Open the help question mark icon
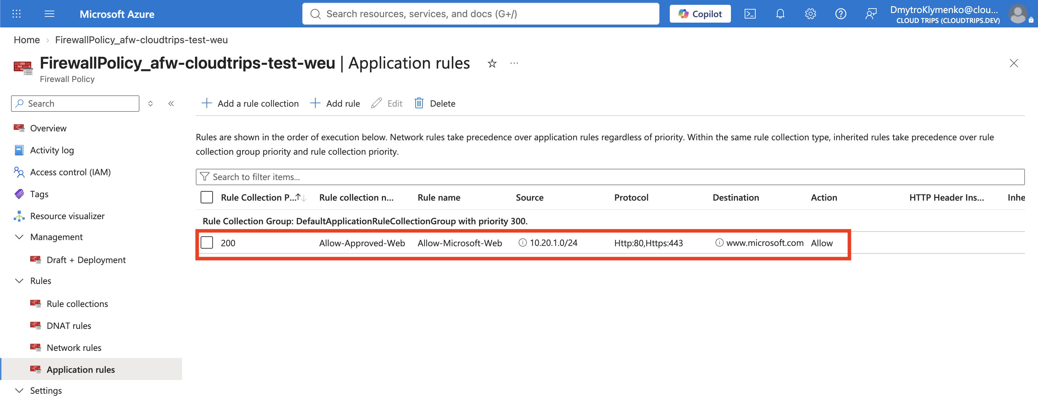The width and height of the screenshot is (1038, 404). point(840,14)
